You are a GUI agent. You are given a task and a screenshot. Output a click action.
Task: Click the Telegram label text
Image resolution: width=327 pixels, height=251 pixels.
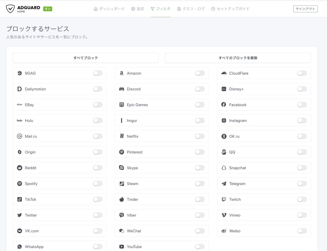coord(237,184)
